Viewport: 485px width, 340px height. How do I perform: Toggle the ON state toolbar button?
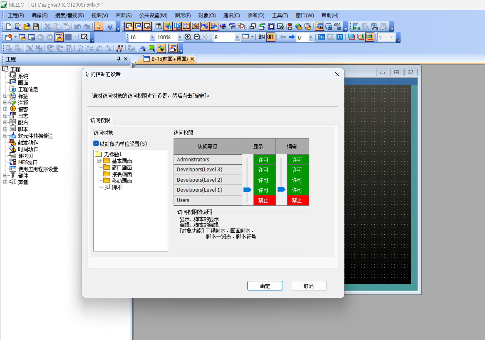(261, 37)
